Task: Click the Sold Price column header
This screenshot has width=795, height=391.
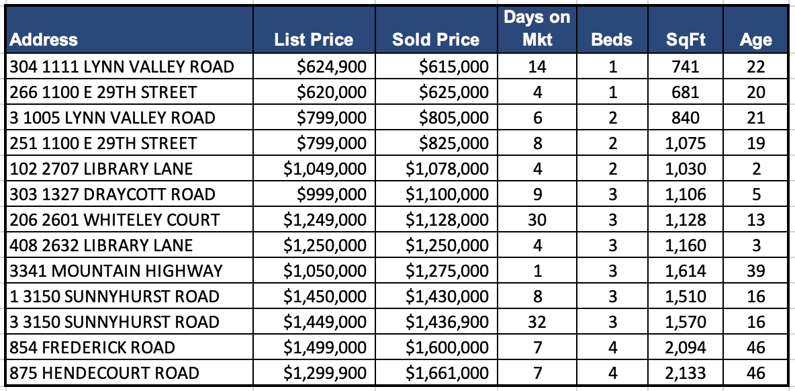Action: tap(436, 40)
